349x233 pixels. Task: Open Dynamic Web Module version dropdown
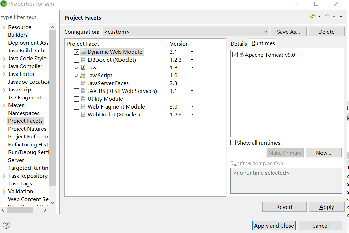[192, 52]
